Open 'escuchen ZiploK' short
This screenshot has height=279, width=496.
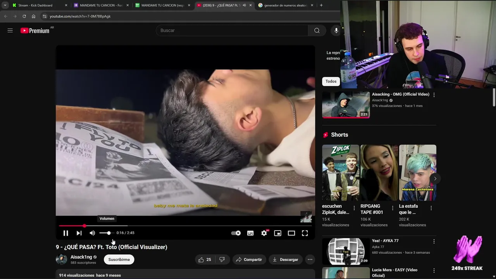341,172
